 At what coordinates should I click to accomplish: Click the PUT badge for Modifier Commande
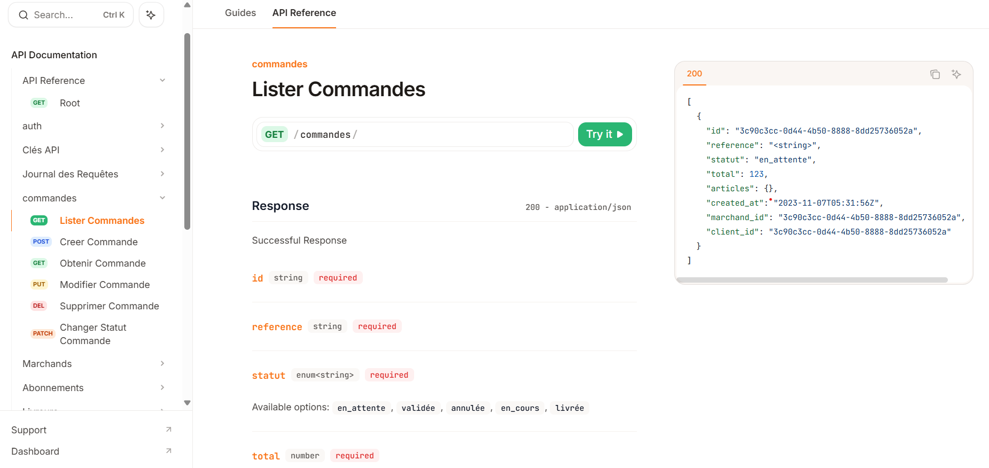click(x=39, y=284)
